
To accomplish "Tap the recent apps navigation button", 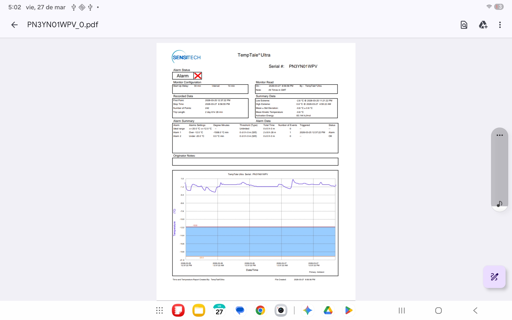I will [x=402, y=310].
